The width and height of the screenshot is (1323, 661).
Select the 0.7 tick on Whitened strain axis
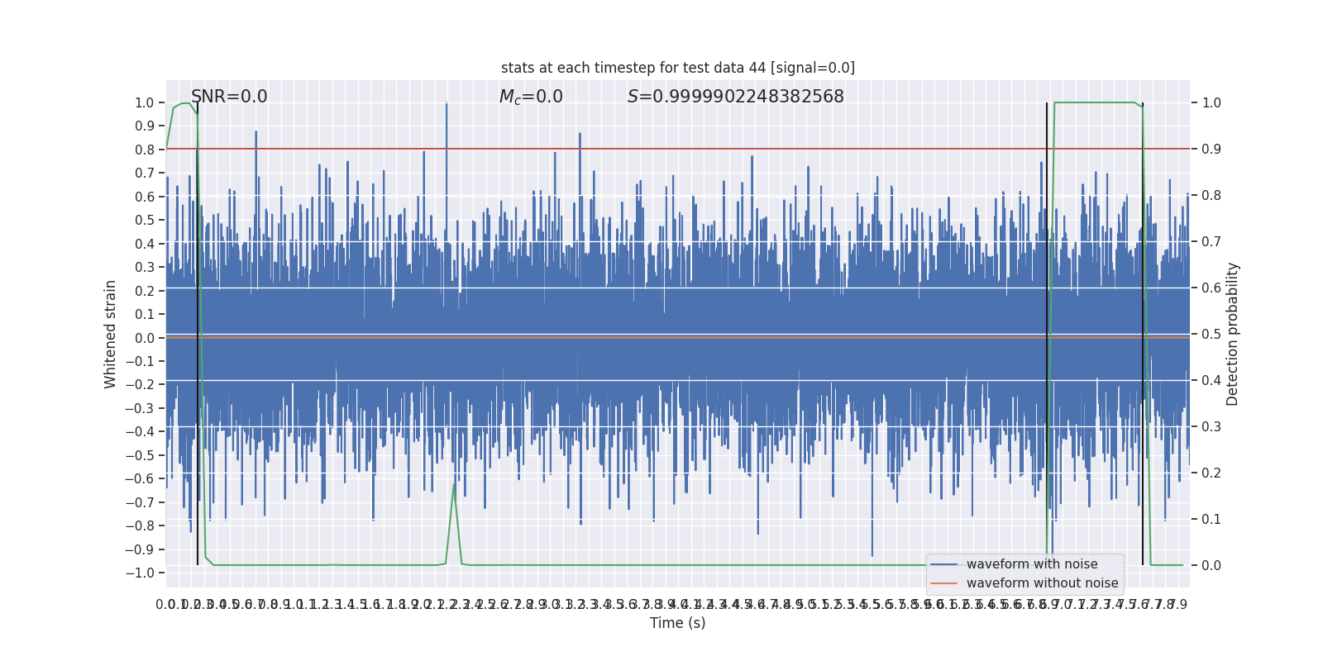click(145, 173)
